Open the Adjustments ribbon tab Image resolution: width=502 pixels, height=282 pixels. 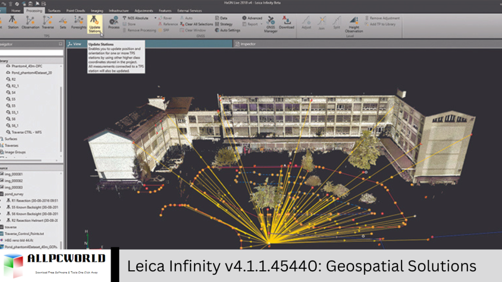tap(144, 11)
